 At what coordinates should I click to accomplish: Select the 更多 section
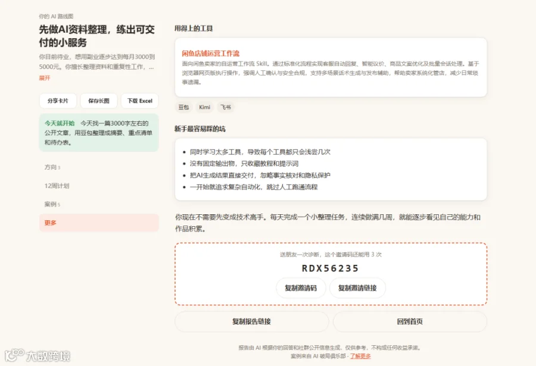tap(99, 223)
